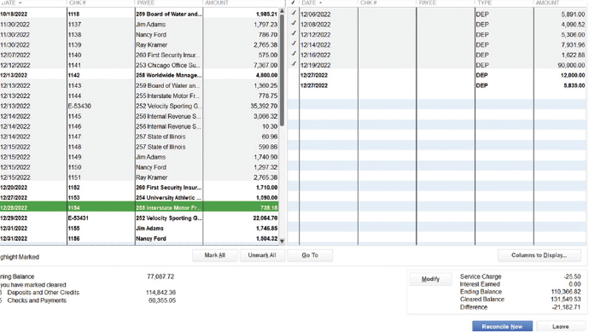Open Columns to Display options

click(539, 255)
